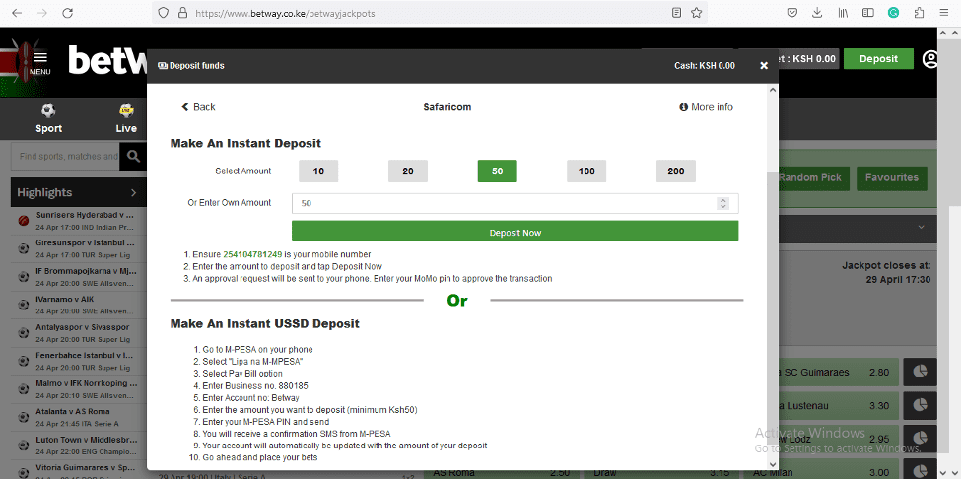The height and width of the screenshot is (480, 963).
Task: Open the Betway MENU hamburger
Action: 40,61
